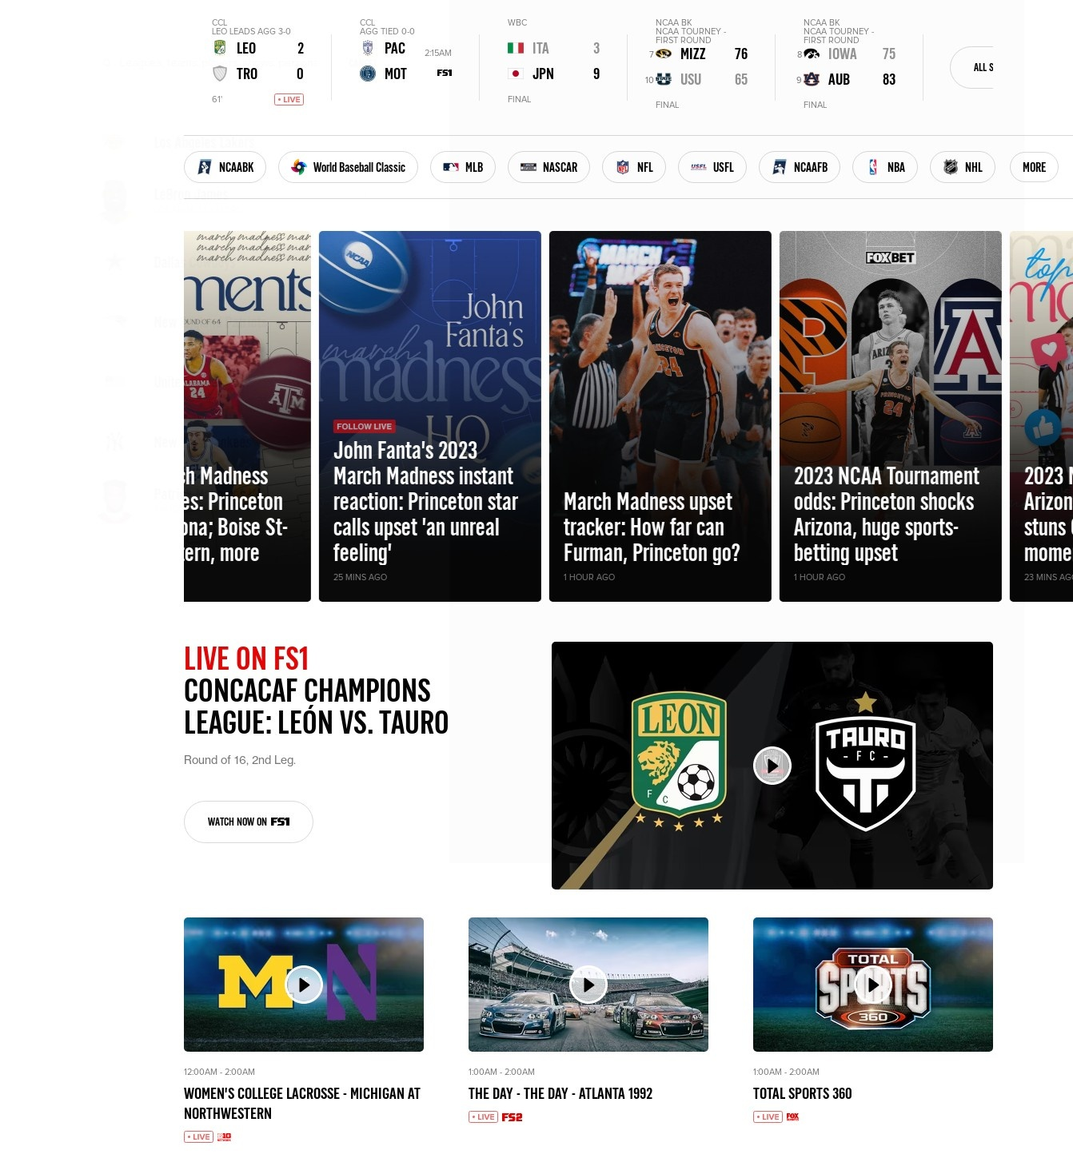1073x1166 pixels.
Task: Open the NHL section
Action: point(963,167)
